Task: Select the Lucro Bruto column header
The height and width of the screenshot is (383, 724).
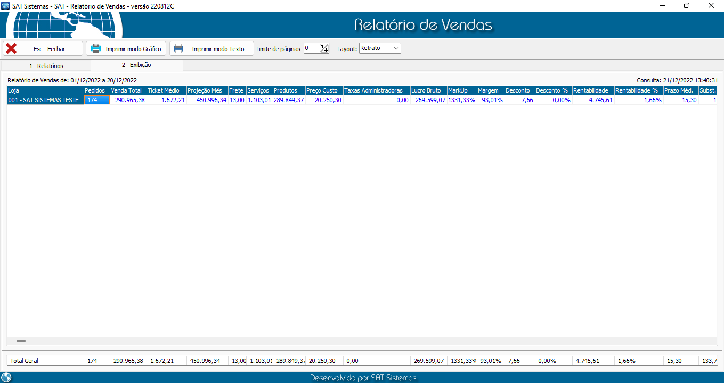Action: click(428, 90)
